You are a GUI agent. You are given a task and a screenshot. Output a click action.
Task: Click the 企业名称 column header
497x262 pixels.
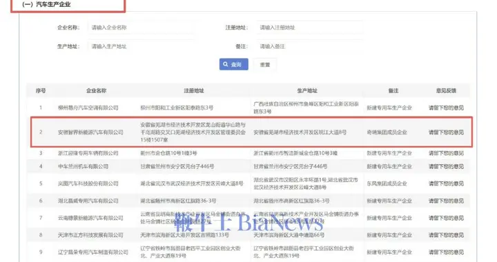[97, 90]
